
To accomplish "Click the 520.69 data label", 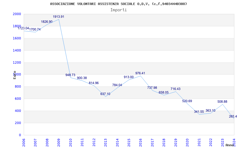I will click(x=187, y=101).
